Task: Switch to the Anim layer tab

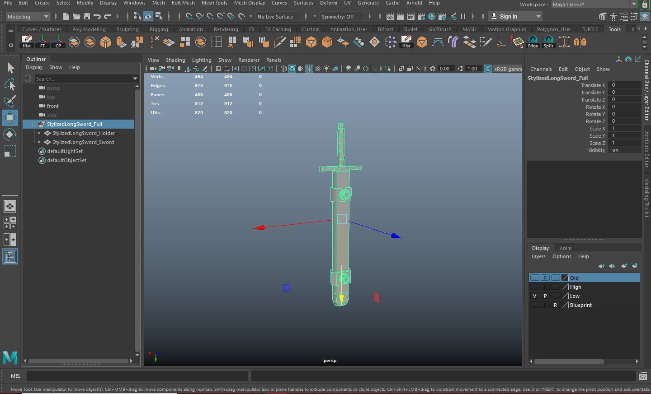Action: pos(565,248)
